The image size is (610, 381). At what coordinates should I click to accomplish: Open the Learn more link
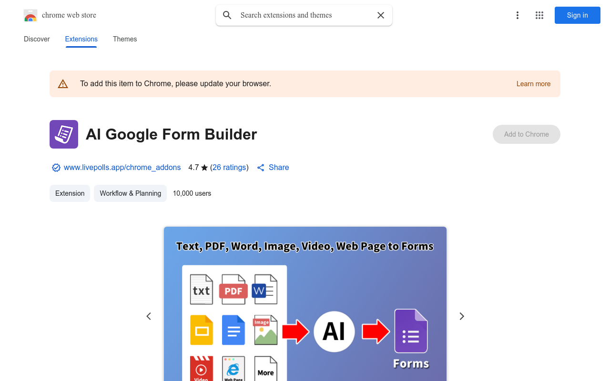click(x=533, y=84)
